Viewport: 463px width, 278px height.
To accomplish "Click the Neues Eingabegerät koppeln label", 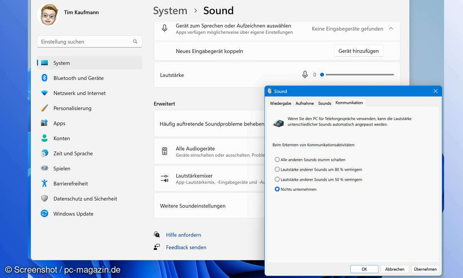I will pyautogui.click(x=210, y=51).
